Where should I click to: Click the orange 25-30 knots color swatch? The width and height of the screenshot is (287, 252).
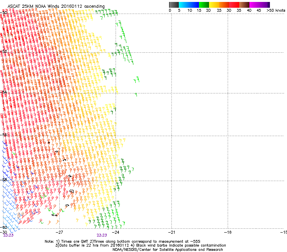pos(224,5)
